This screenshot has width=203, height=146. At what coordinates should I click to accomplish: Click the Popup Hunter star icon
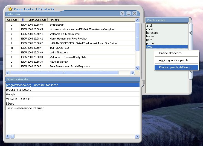click(x=10, y=9)
